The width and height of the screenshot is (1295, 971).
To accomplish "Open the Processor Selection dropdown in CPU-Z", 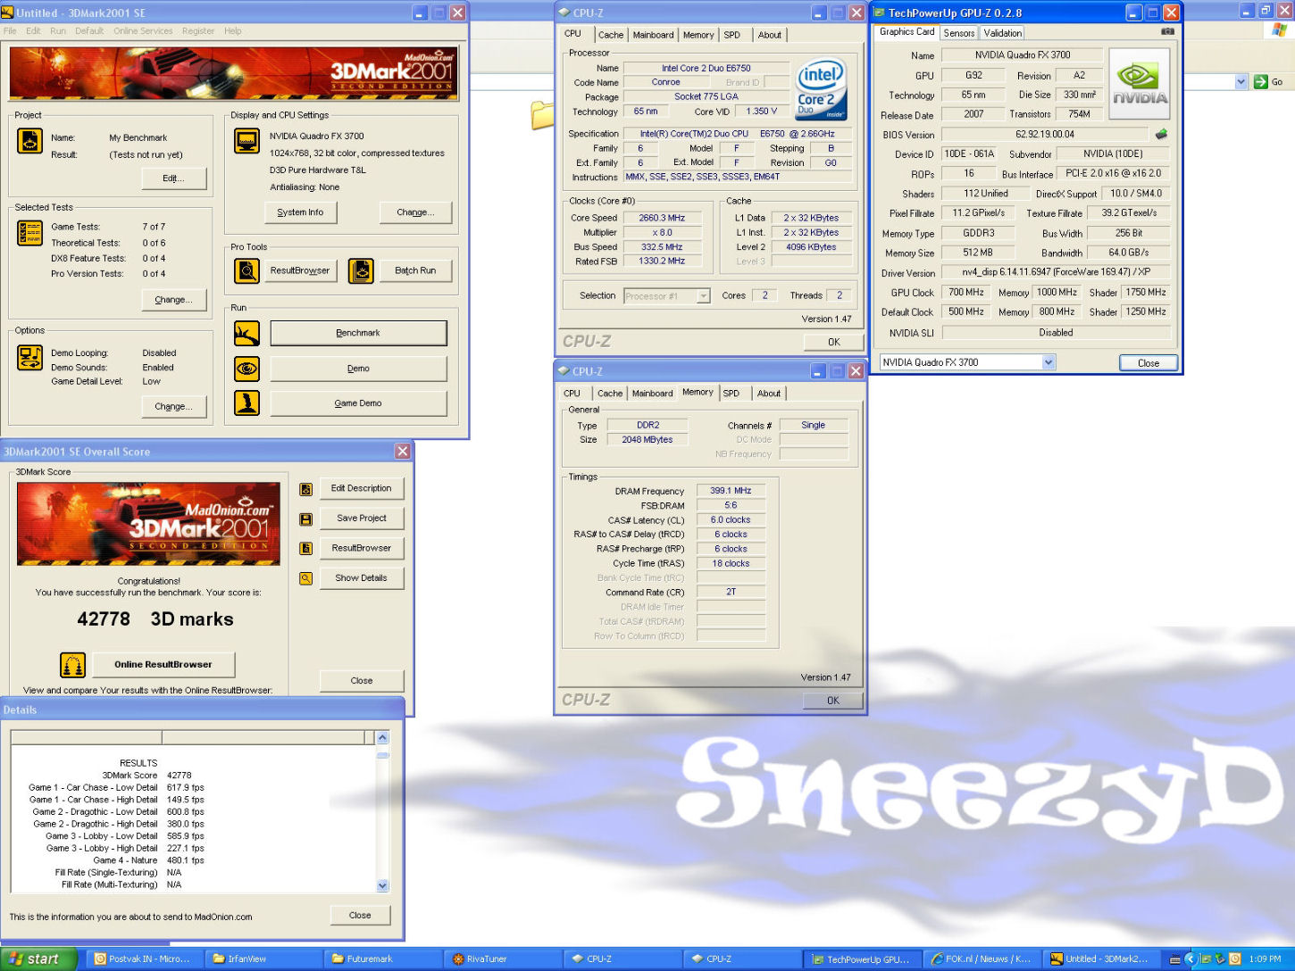I will point(703,296).
